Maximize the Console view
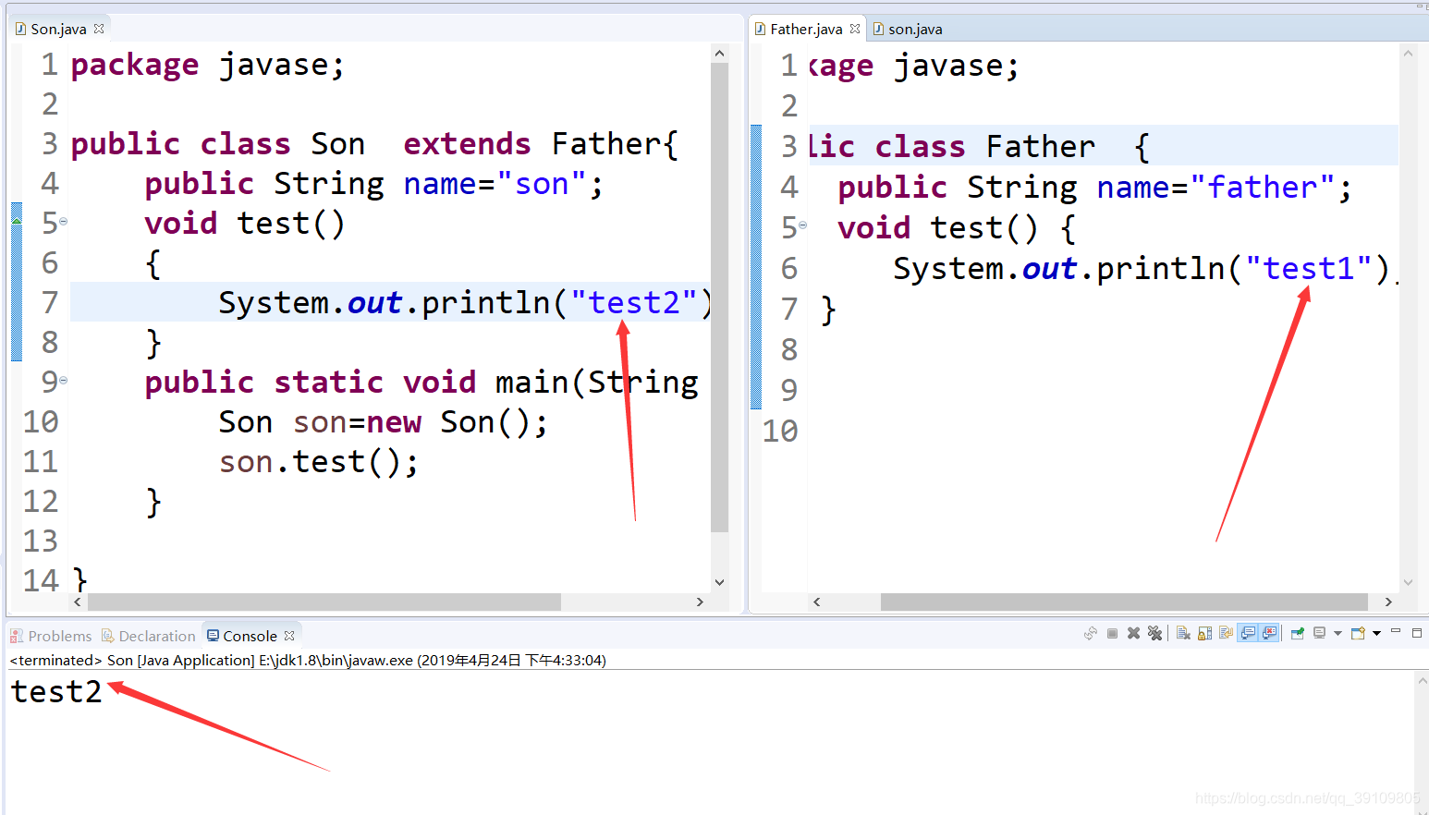Viewport: 1429px width, 815px height. pos(1417,633)
